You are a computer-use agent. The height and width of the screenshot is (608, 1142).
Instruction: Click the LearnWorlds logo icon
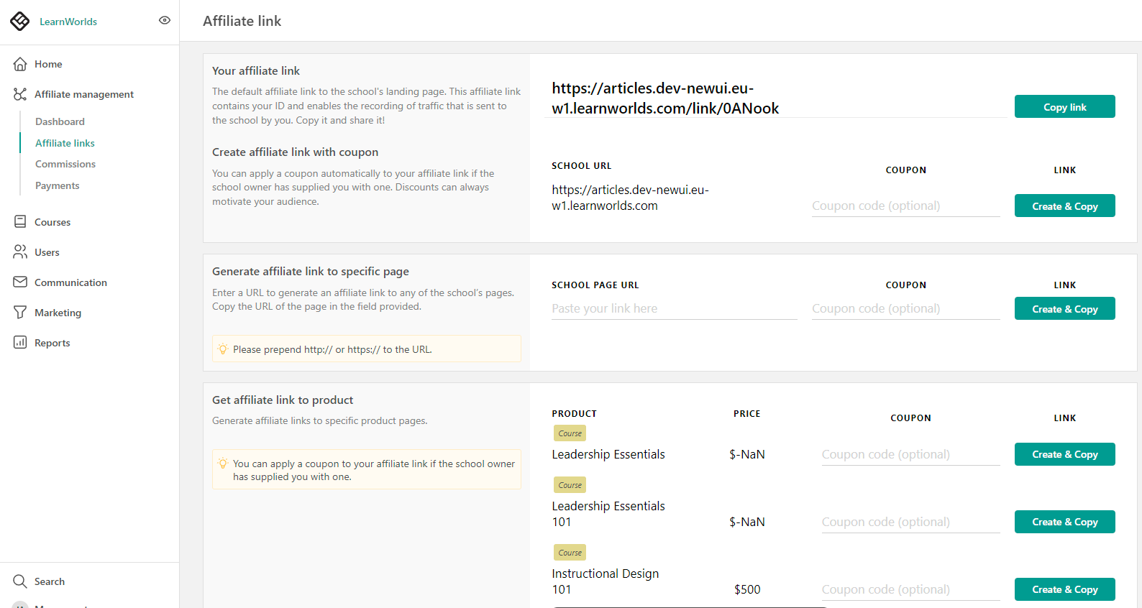tap(20, 21)
